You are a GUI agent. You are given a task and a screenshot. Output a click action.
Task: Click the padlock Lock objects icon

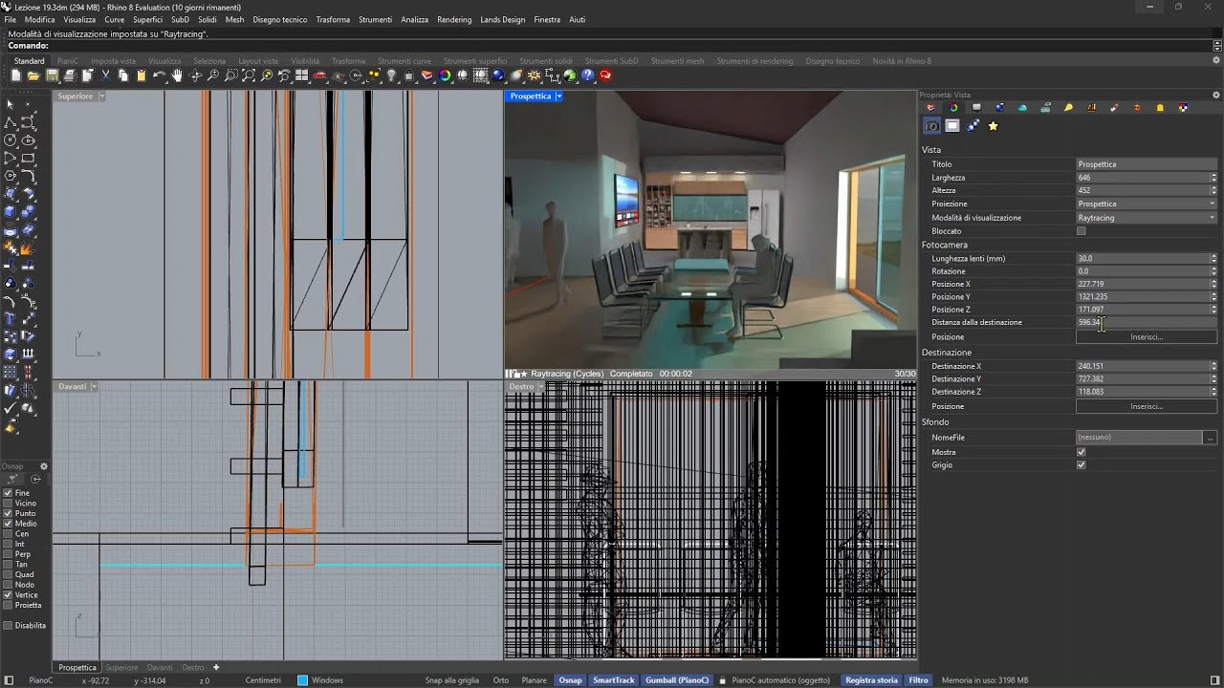(x=409, y=75)
